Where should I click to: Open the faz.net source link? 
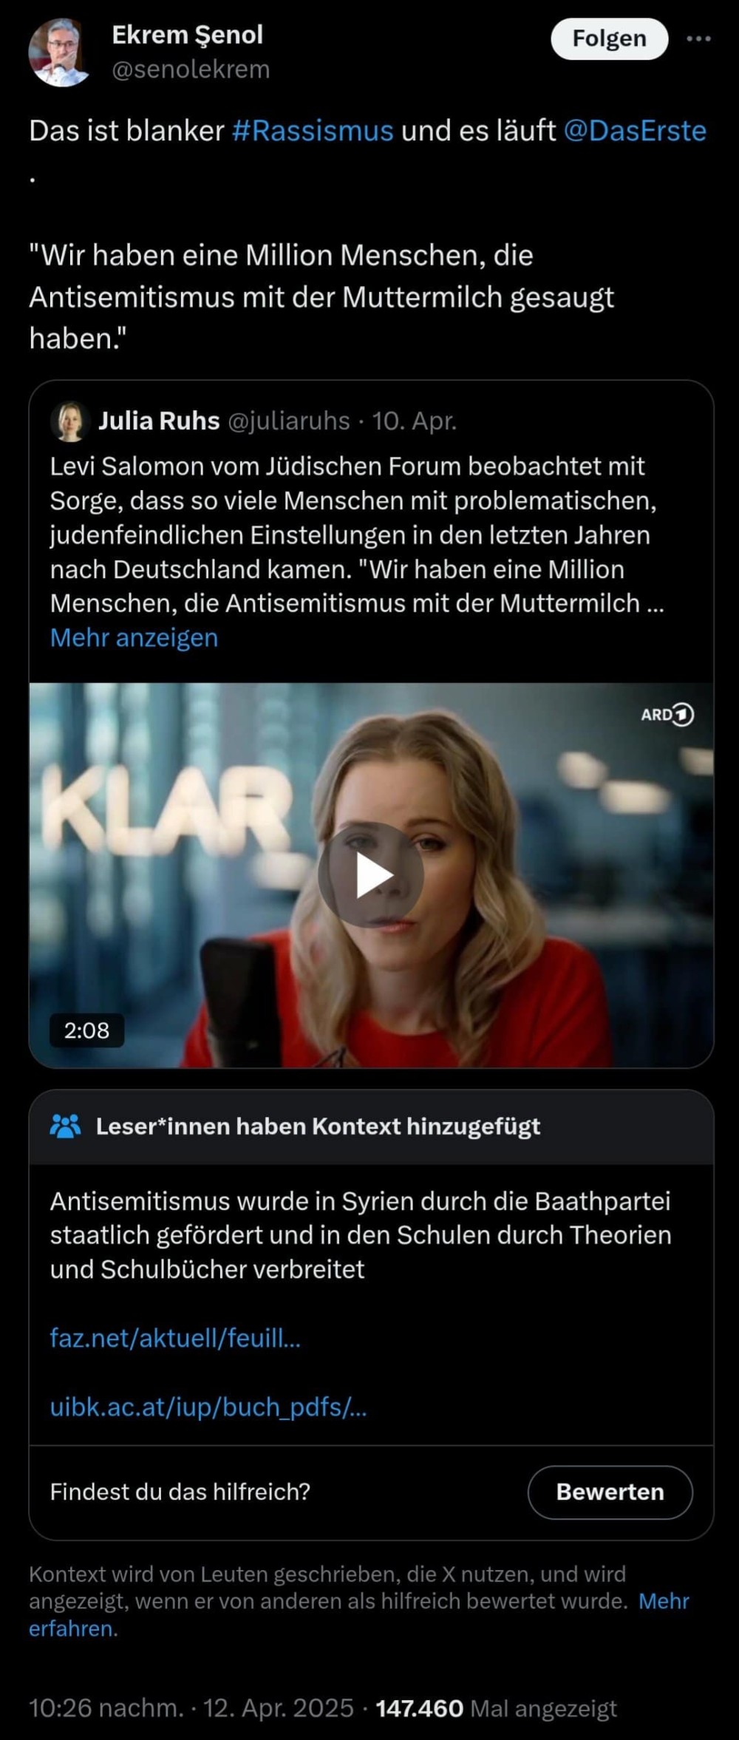[x=175, y=1338]
